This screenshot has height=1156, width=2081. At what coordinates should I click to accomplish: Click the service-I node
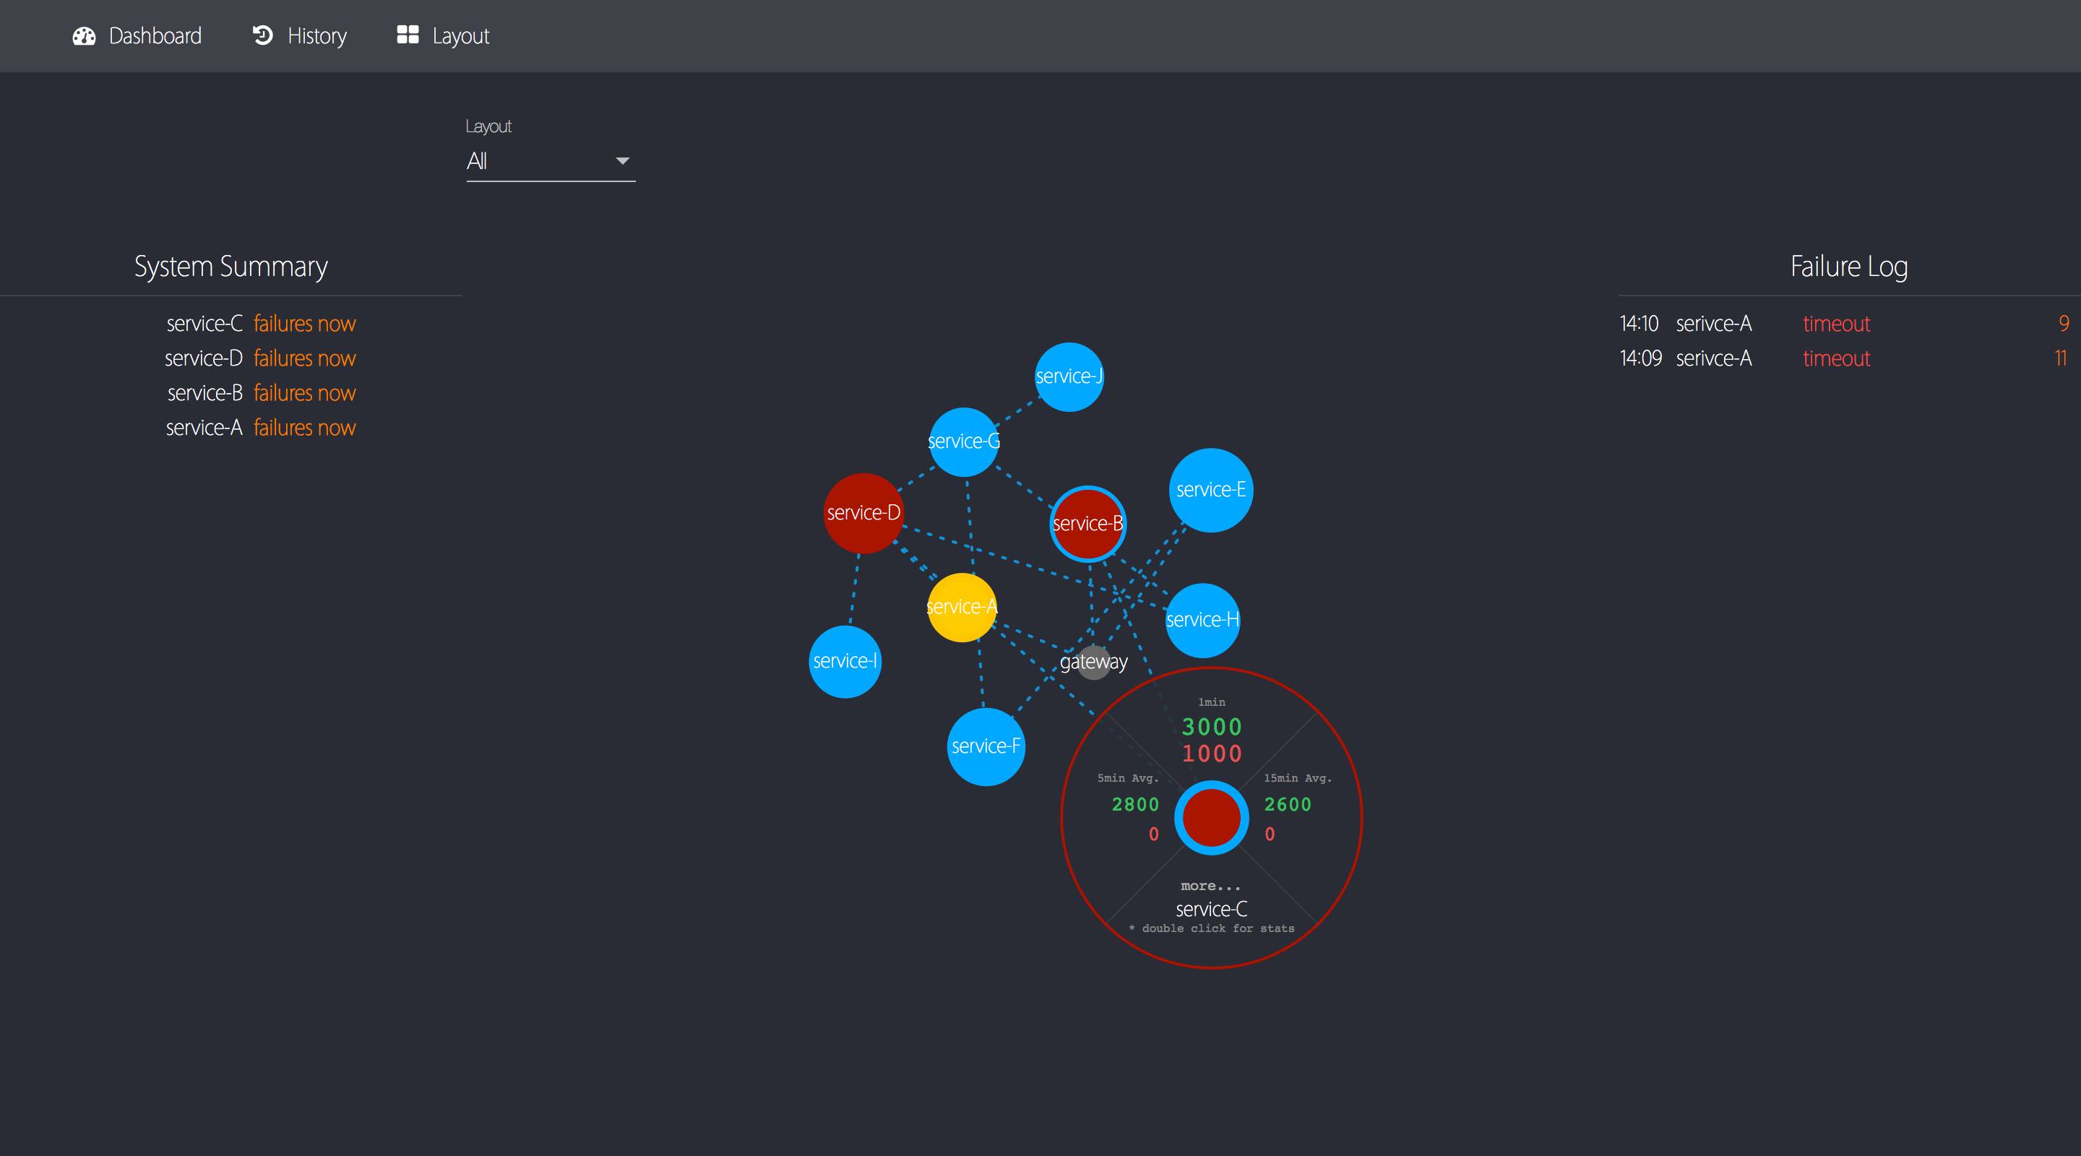844,662
